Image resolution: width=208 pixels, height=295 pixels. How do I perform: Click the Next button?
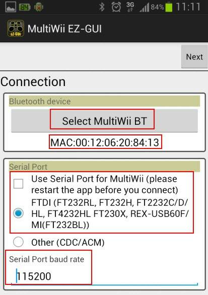coord(194,56)
